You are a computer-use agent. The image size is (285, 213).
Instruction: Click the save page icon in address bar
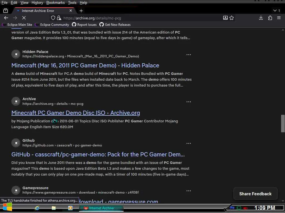tap(225, 18)
